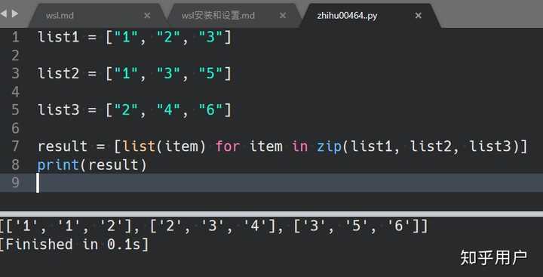This screenshot has width=543, height=277.
Task: Click line number 3 in gutter
Action: tap(16, 73)
